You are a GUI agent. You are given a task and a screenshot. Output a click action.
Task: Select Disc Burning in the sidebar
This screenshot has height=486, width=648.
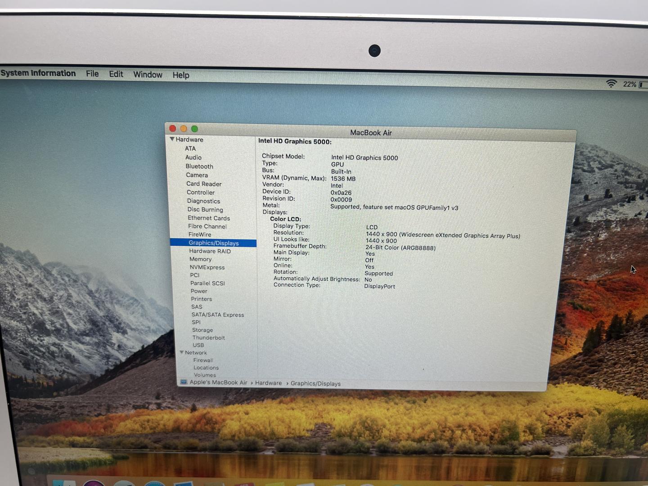point(205,210)
